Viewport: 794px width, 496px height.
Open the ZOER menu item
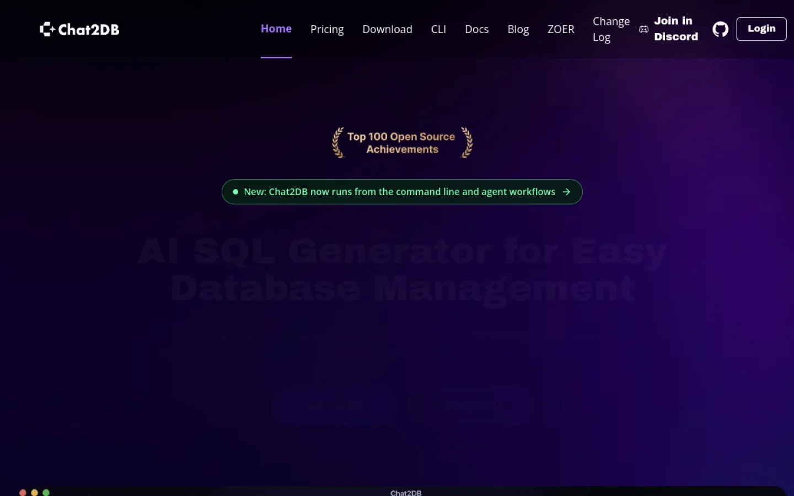pyautogui.click(x=561, y=29)
